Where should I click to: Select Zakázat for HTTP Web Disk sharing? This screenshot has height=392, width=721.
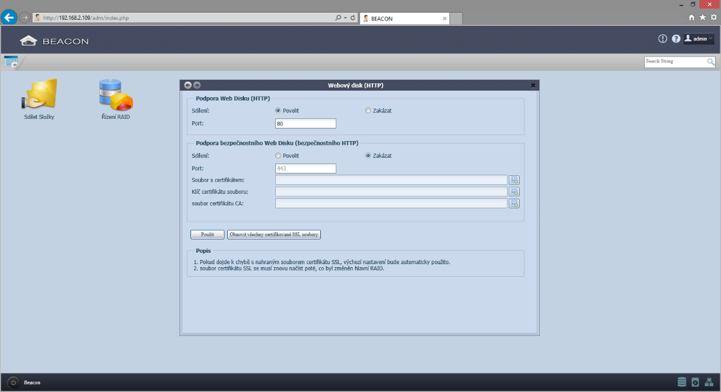click(368, 110)
